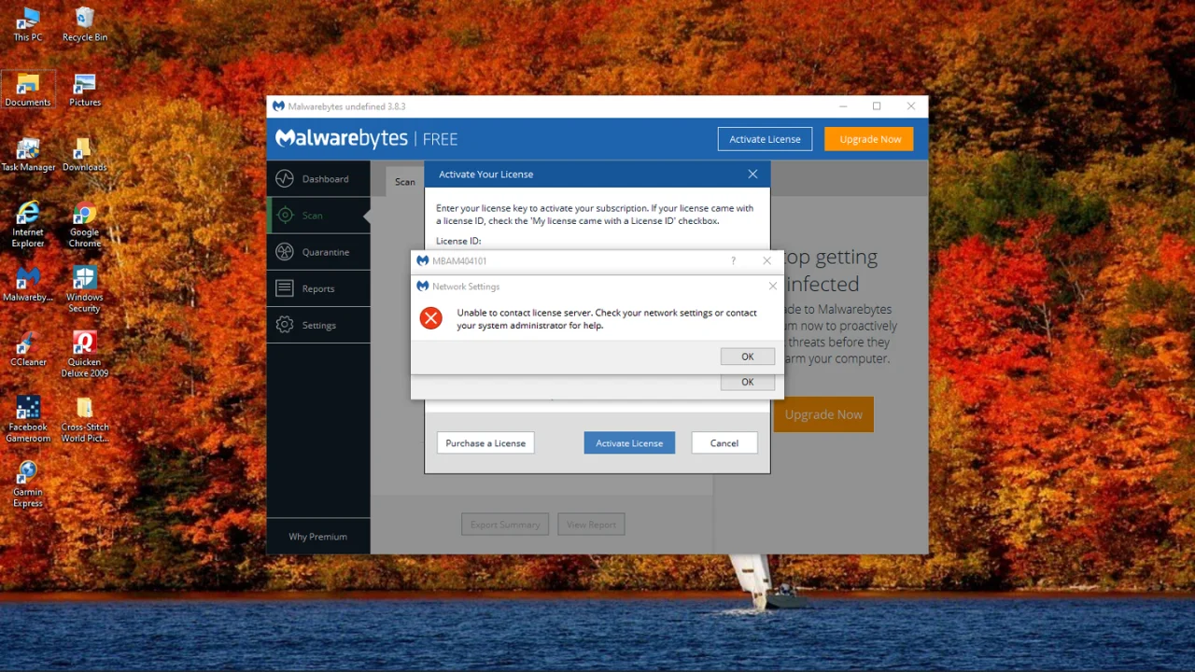Click the "Unable to contact license server" message

pyautogui.click(x=607, y=319)
